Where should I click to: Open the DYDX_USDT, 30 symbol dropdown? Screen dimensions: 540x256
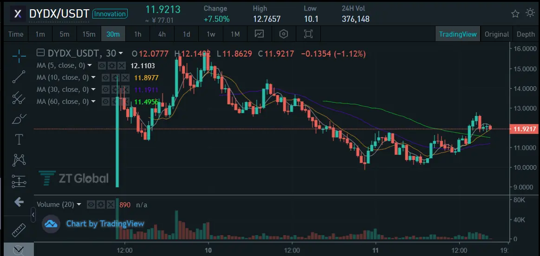121,53
